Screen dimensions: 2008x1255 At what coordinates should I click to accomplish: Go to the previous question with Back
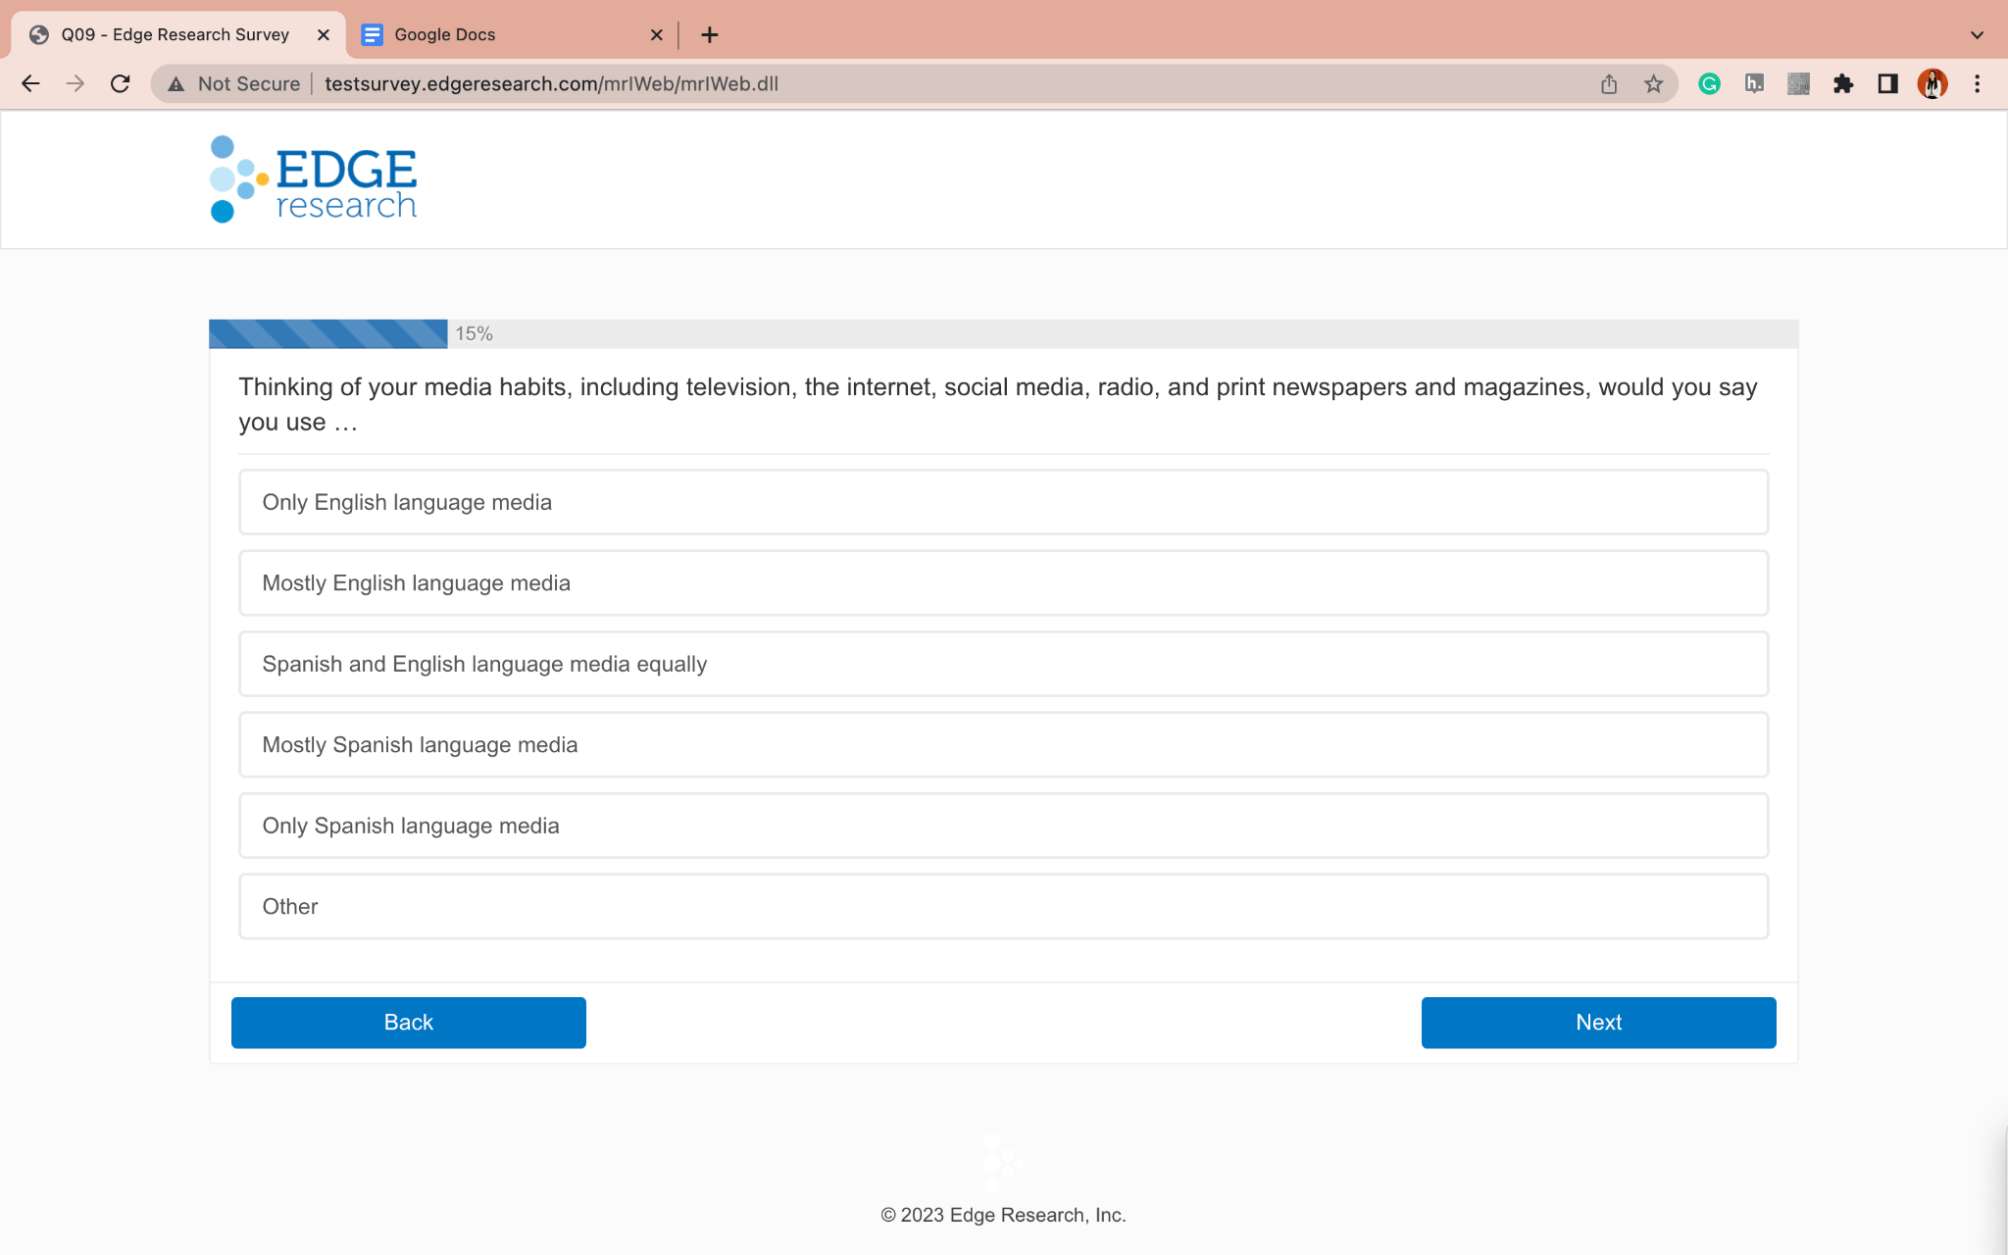pos(408,1023)
